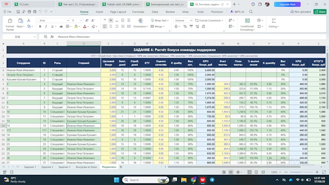Viewport: 329px width, 185px height.
Task: Click the print icon in quick toolbar
Action: tap(29, 12)
